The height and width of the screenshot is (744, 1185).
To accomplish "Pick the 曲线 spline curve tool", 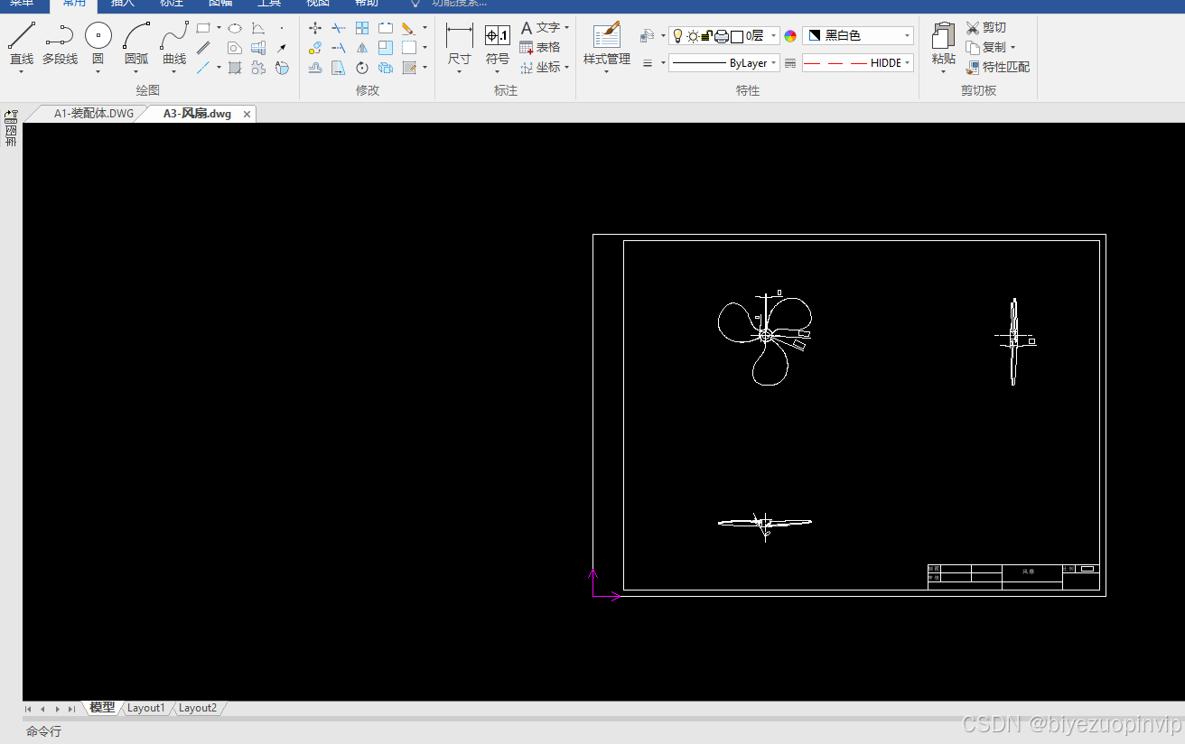I will (174, 45).
